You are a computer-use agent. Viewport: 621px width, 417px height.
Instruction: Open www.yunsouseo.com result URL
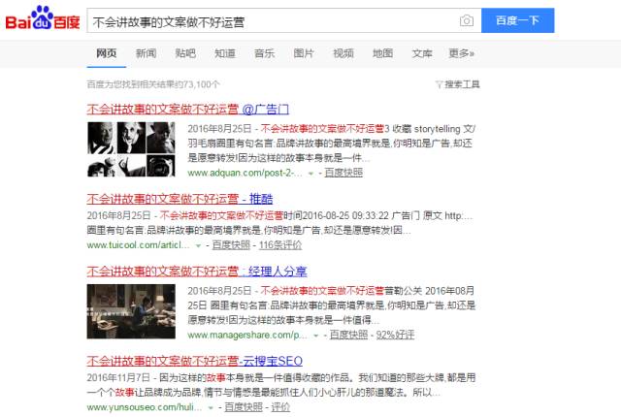click(145, 407)
